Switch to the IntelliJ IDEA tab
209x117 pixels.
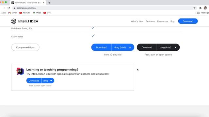(x=28, y=3)
